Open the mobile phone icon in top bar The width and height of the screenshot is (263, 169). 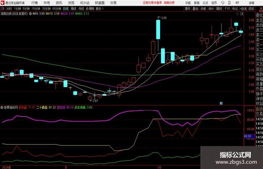pyautogui.click(x=229, y=3)
